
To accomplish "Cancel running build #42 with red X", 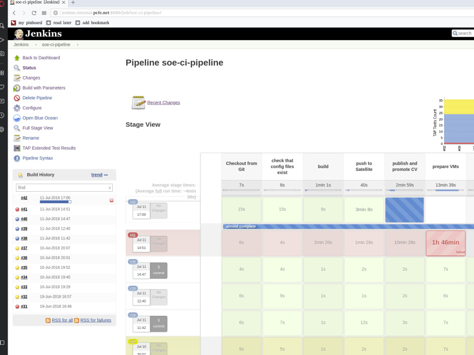I will (111, 200).
